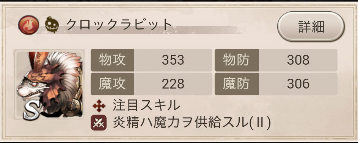Click the 物防 stat label

coord(237,60)
